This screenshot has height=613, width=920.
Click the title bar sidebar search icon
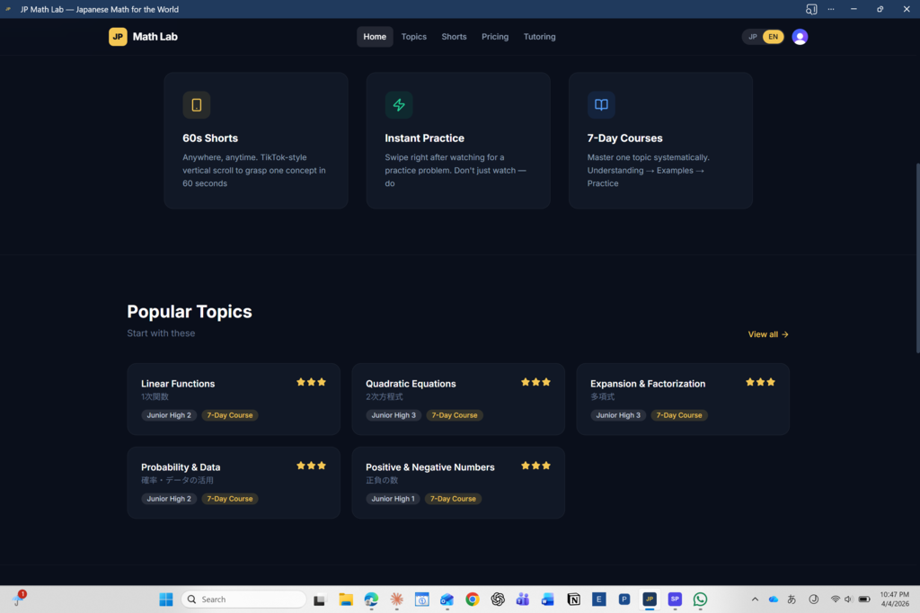point(811,9)
